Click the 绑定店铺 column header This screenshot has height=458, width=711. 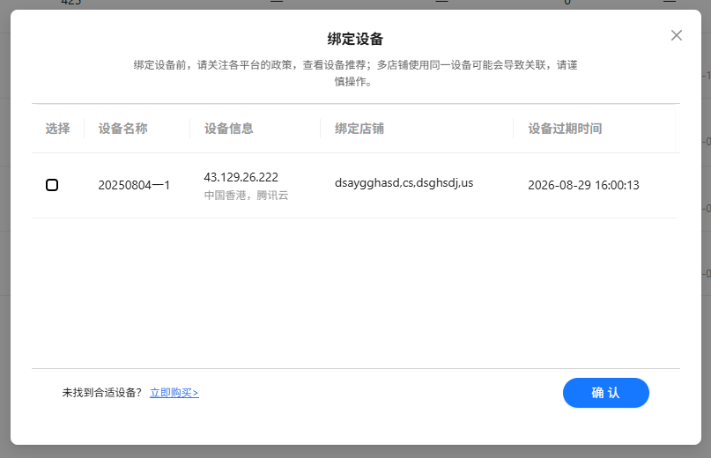click(359, 129)
